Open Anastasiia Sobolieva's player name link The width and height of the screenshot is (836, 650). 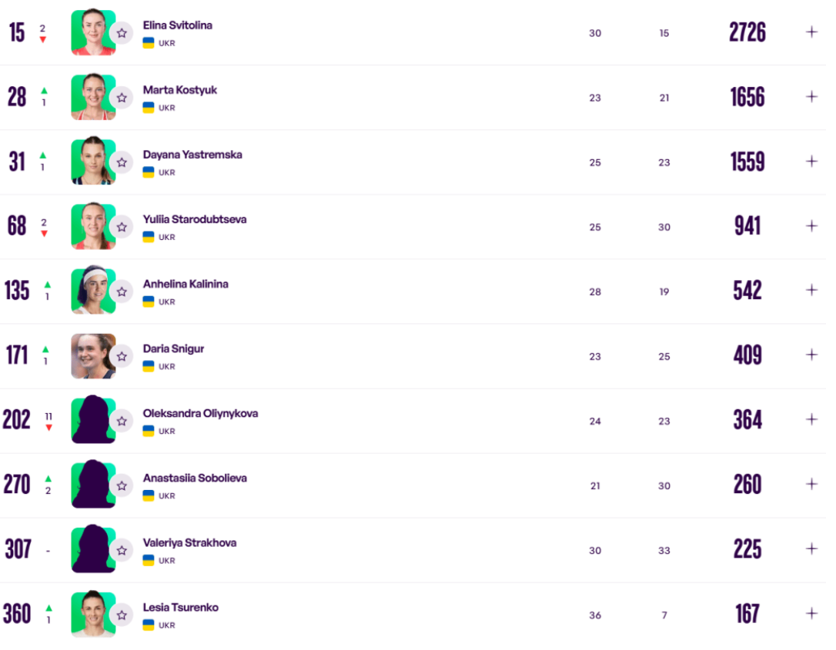click(195, 478)
